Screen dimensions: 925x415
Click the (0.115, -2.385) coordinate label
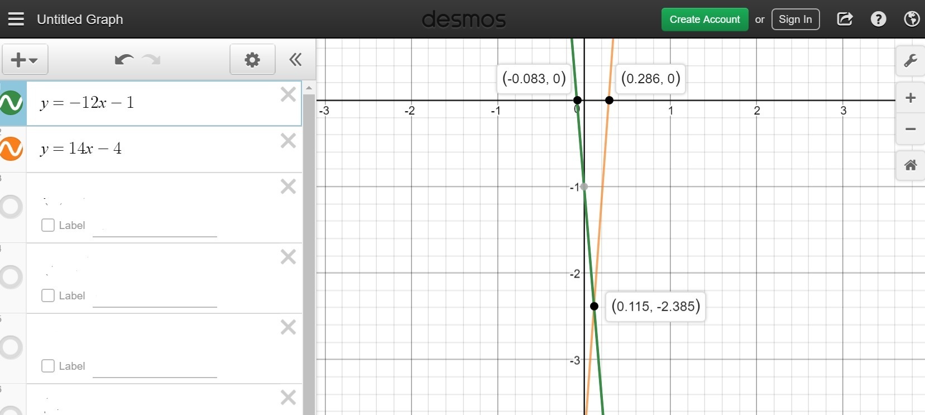[x=656, y=306]
